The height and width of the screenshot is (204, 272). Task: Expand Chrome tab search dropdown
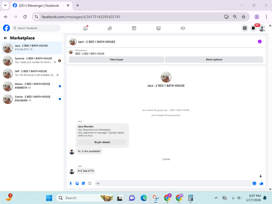5,5
